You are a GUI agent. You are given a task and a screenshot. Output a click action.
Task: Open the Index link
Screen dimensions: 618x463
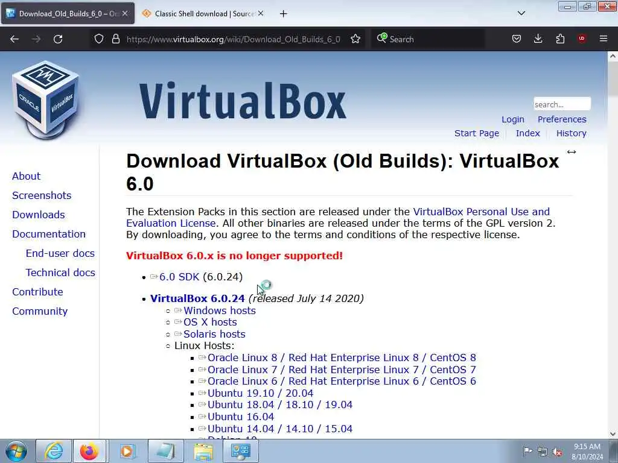tap(527, 133)
